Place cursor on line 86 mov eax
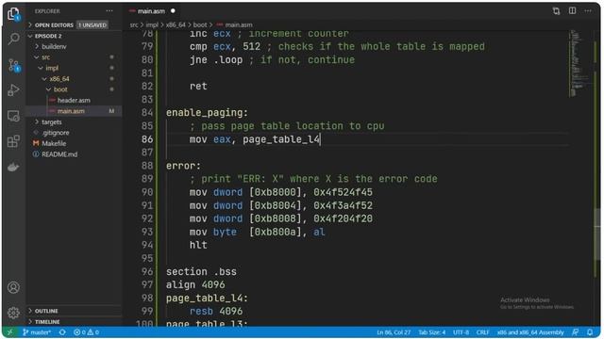Image resolution: width=604 pixels, height=339 pixels. click(254, 139)
